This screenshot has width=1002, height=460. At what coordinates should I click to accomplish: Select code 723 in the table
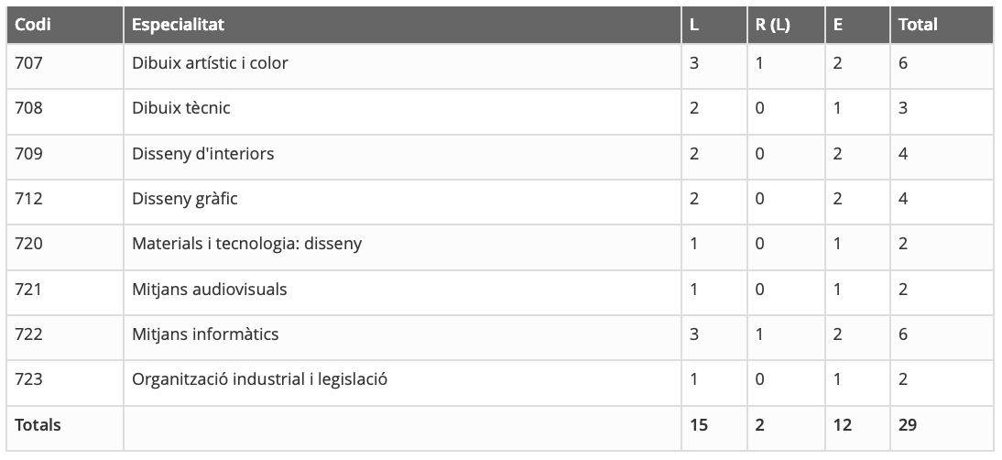pyautogui.click(x=28, y=378)
